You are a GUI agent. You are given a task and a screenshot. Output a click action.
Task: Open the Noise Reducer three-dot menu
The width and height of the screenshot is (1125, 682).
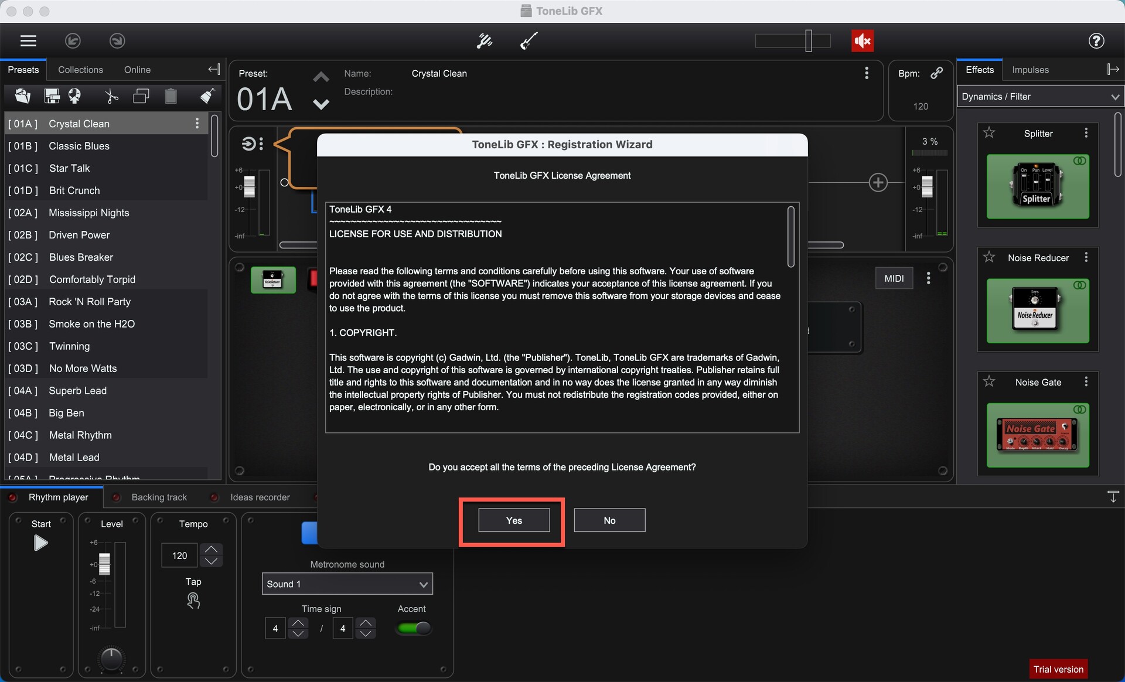tap(1086, 257)
